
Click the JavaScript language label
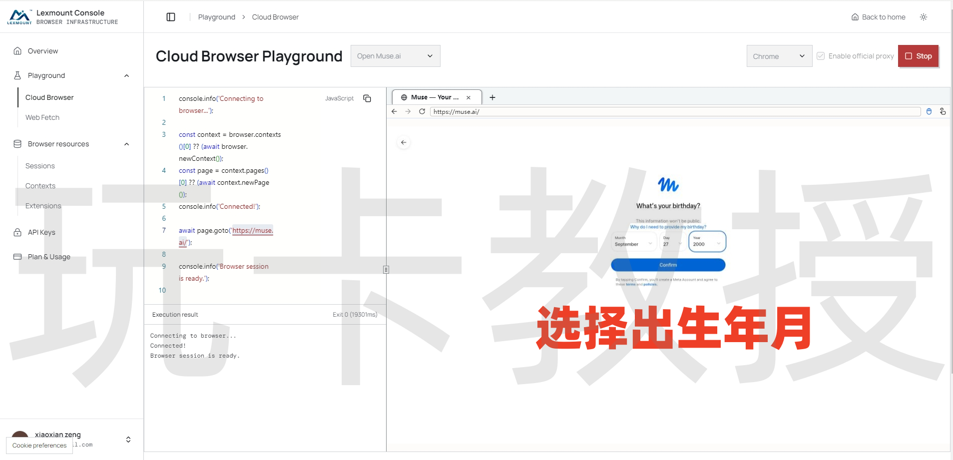(339, 98)
